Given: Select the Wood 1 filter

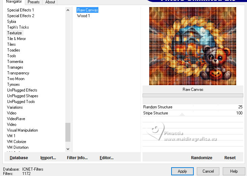Looking at the screenshot, I should [83, 16].
